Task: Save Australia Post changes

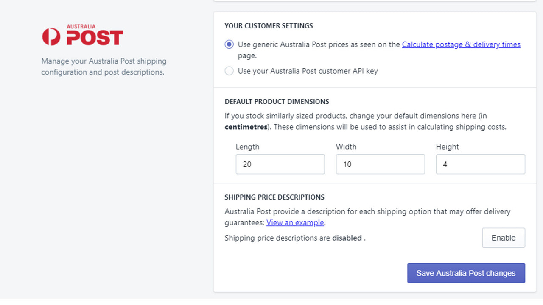Action: pos(466,273)
